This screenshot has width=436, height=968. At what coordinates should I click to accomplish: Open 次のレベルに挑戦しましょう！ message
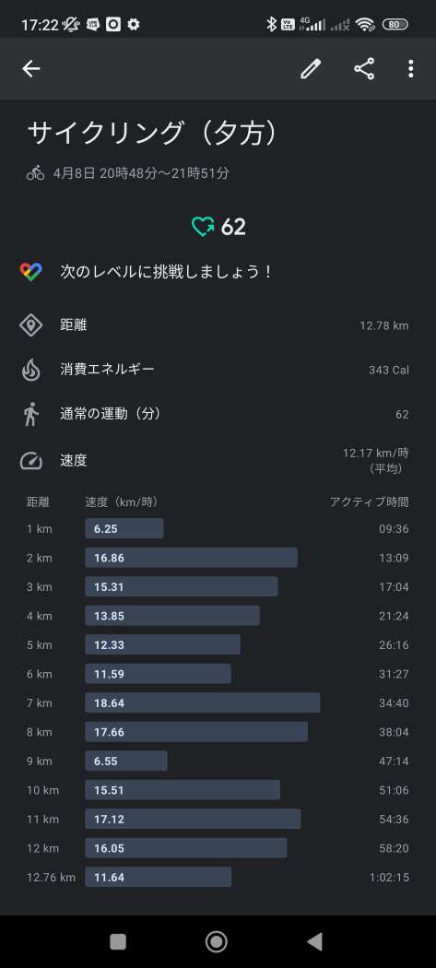[167, 272]
